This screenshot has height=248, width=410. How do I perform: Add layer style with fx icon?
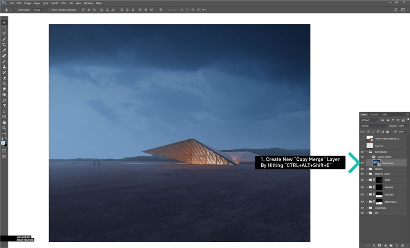coord(374,245)
